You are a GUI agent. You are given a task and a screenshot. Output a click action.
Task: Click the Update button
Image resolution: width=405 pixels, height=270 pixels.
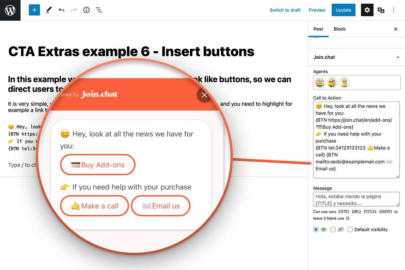pyautogui.click(x=344, y=10)
